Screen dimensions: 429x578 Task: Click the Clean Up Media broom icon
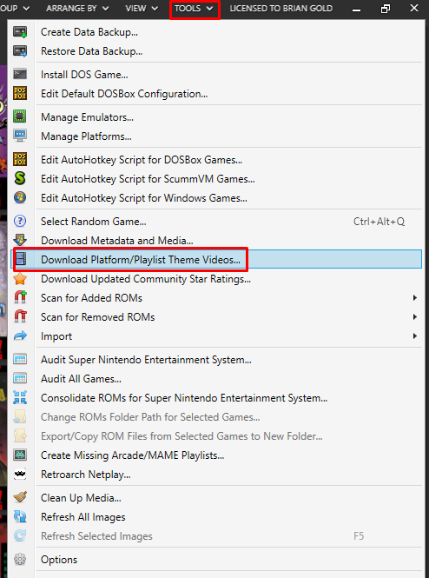[20, 498]
